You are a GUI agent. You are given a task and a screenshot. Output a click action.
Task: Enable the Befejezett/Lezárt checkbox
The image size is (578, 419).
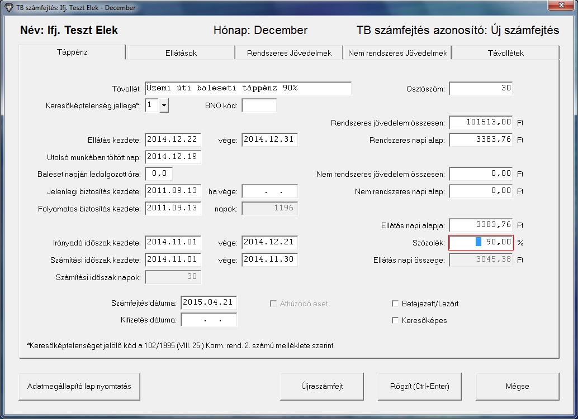click(x=395, y=304)
